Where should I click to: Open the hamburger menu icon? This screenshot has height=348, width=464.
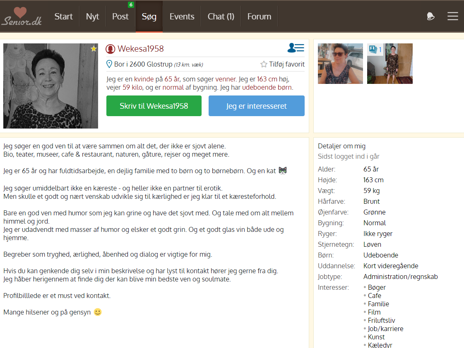pos(452,17)
